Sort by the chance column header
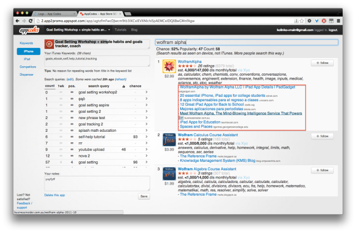Image resolution: width=356 pixels, height=233 pixels. [135, 86]
